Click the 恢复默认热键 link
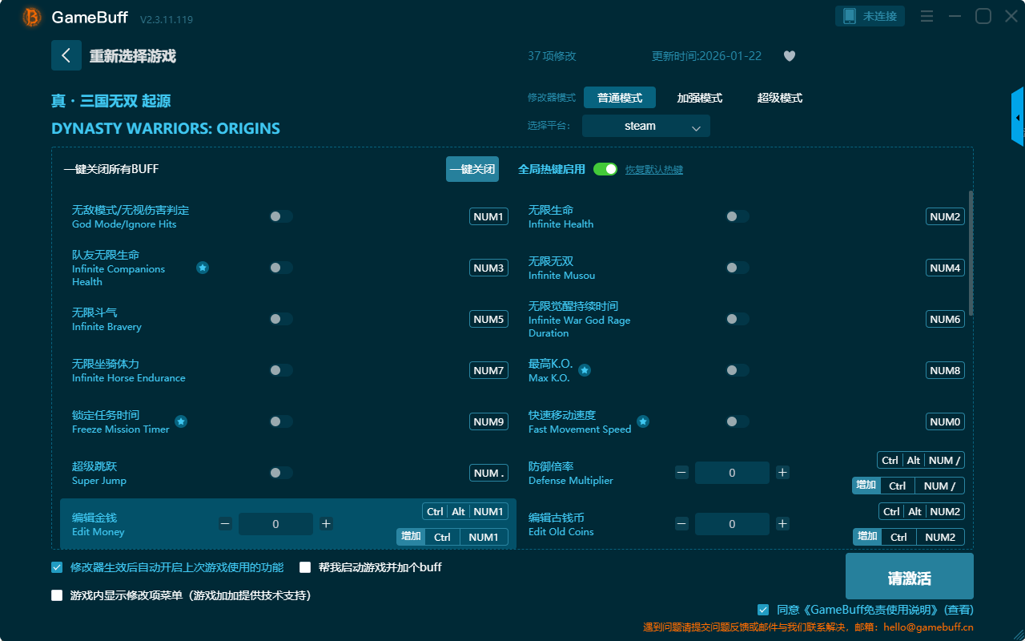 coord(654,170)
